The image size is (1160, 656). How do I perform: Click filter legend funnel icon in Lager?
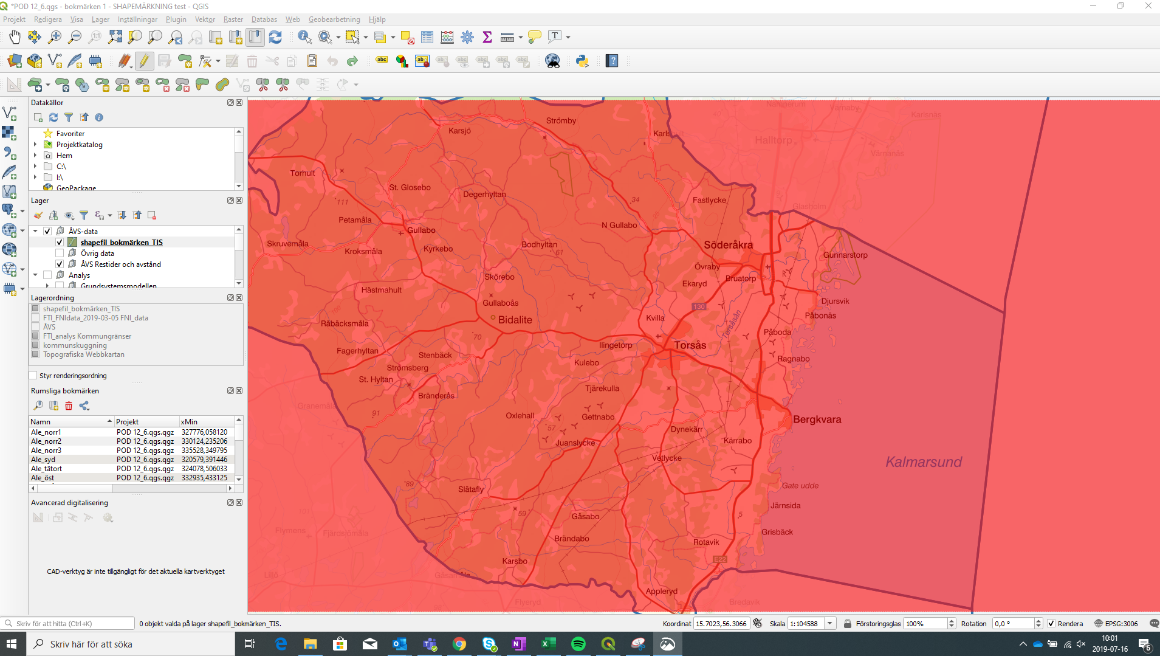click(x=84, y=215)
